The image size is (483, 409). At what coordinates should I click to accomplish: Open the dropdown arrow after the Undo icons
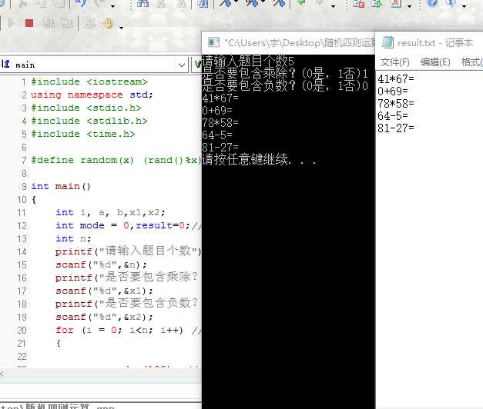point(113,6)
